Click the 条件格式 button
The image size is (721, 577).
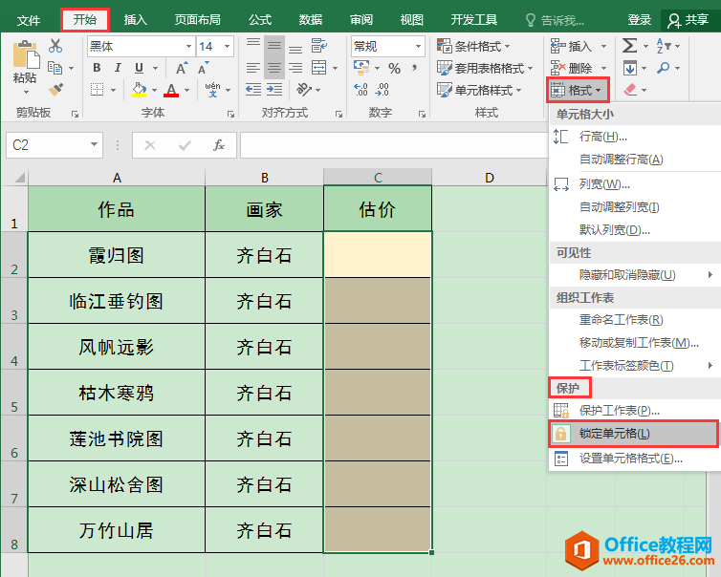[x=474, y=46]
